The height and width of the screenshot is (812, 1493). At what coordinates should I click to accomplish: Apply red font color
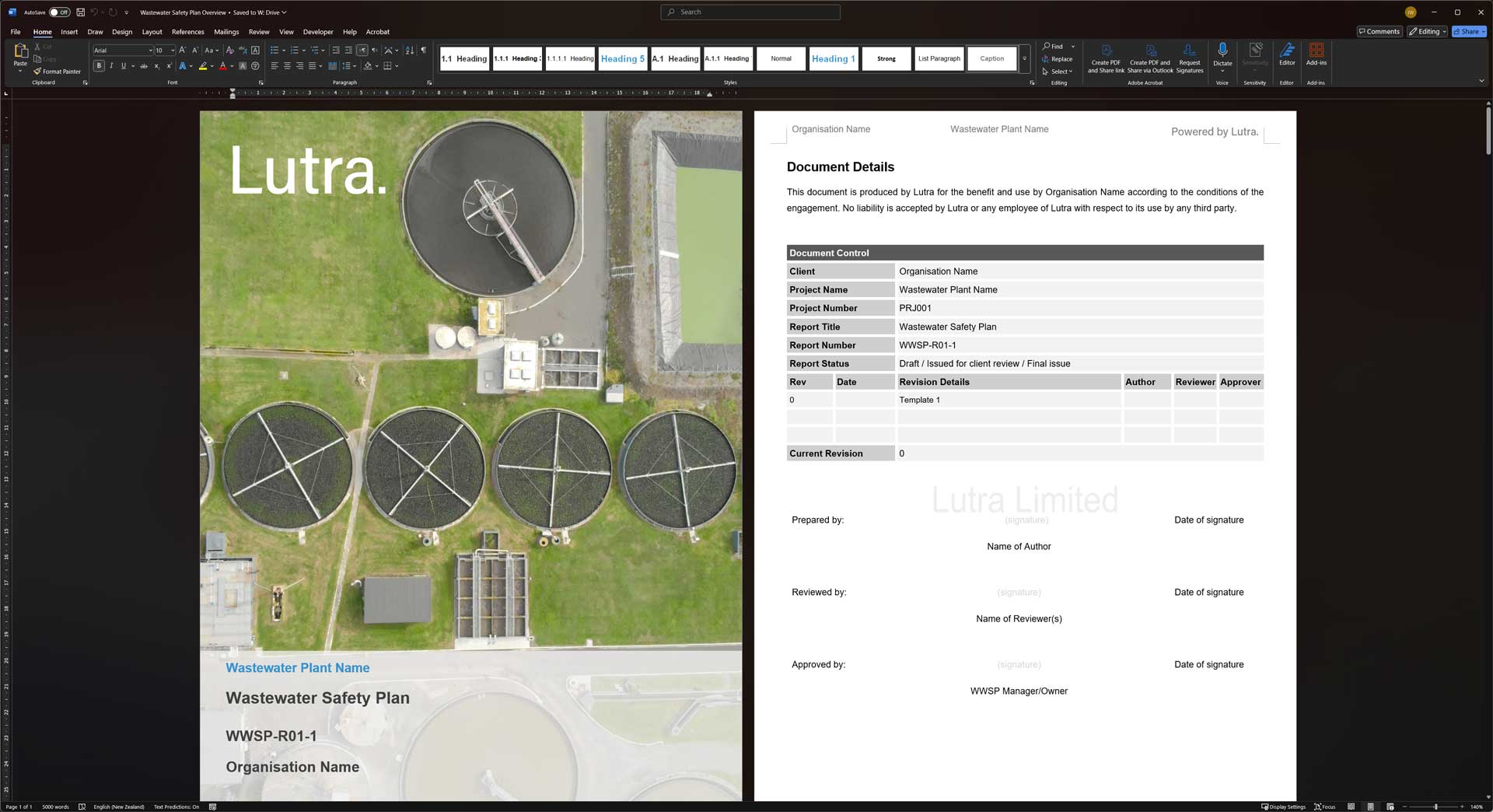[222, 66]
